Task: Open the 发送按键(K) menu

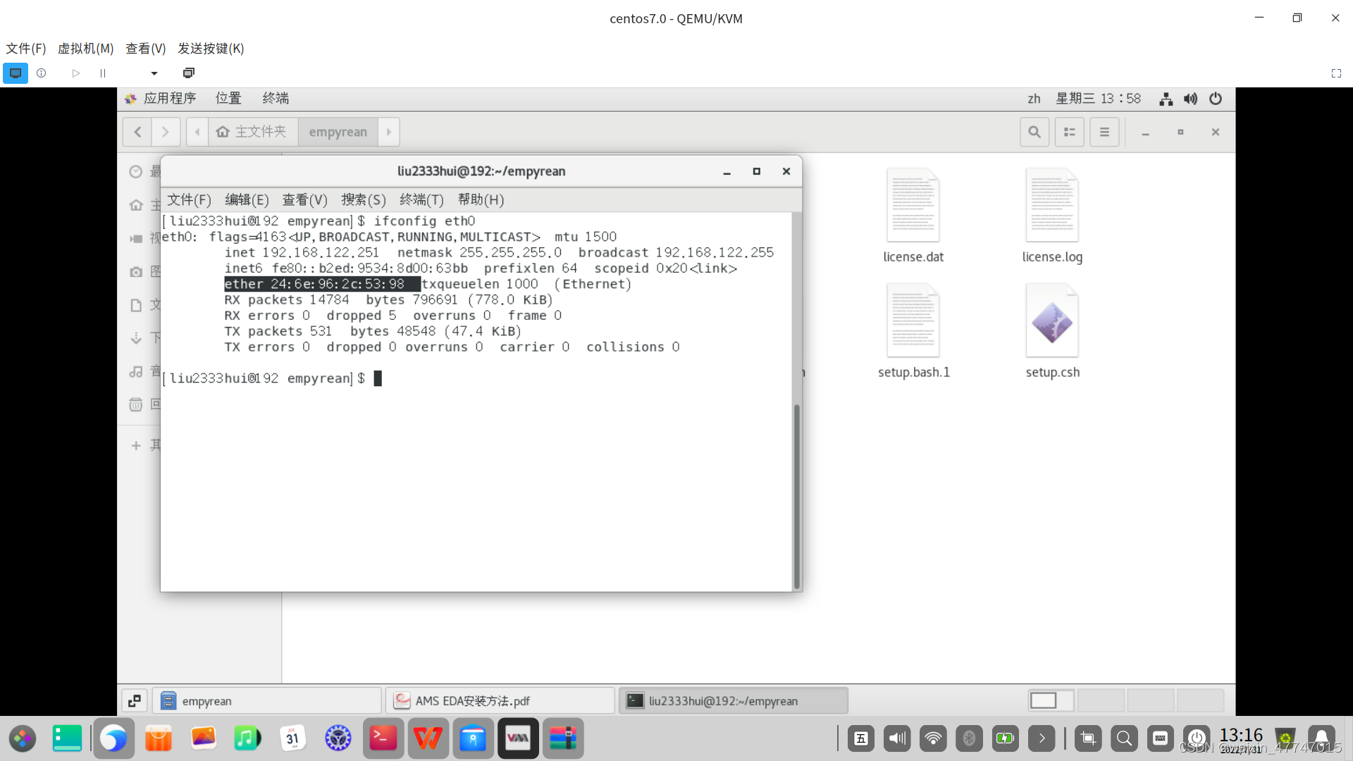Action: (211, 49)
